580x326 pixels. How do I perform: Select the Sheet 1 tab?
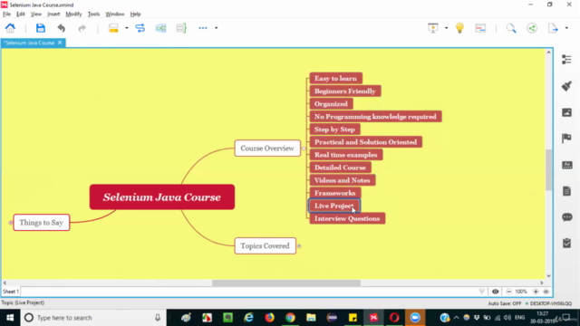point(11,292)
